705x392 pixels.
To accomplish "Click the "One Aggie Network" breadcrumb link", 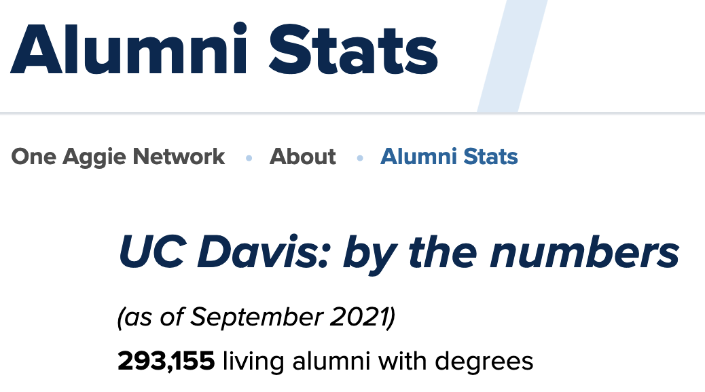I will (118, 157).
